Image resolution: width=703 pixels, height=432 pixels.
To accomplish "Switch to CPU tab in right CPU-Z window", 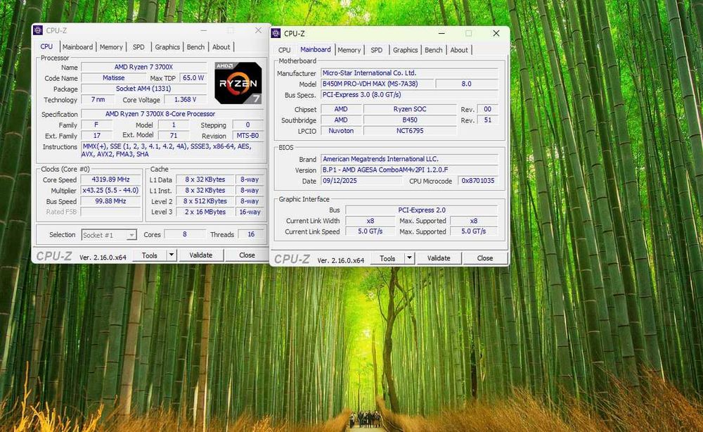I will point(284,50).
